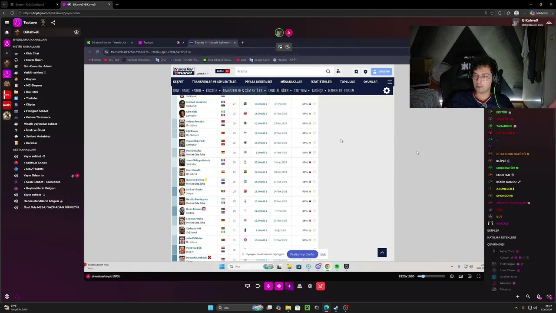Click the Gizle link on sharing bar
Viewport: 556px width, 313px height.
coord(323,254)
